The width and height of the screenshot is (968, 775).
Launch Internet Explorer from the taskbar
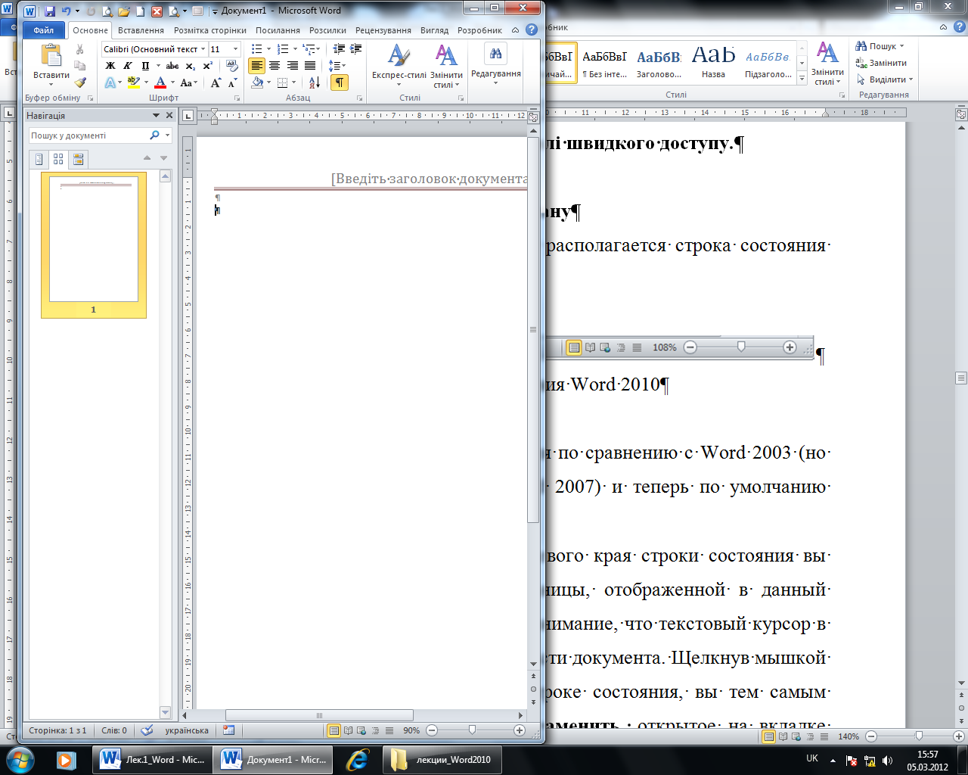click(357, 760)
